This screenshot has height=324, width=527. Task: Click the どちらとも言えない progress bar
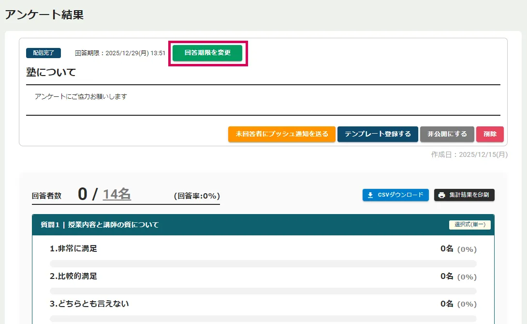(263, 319)
